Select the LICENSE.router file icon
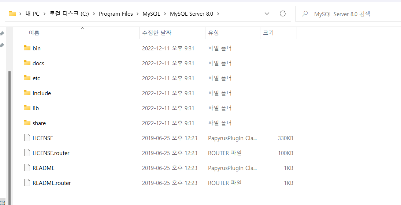 coord(27,153)
